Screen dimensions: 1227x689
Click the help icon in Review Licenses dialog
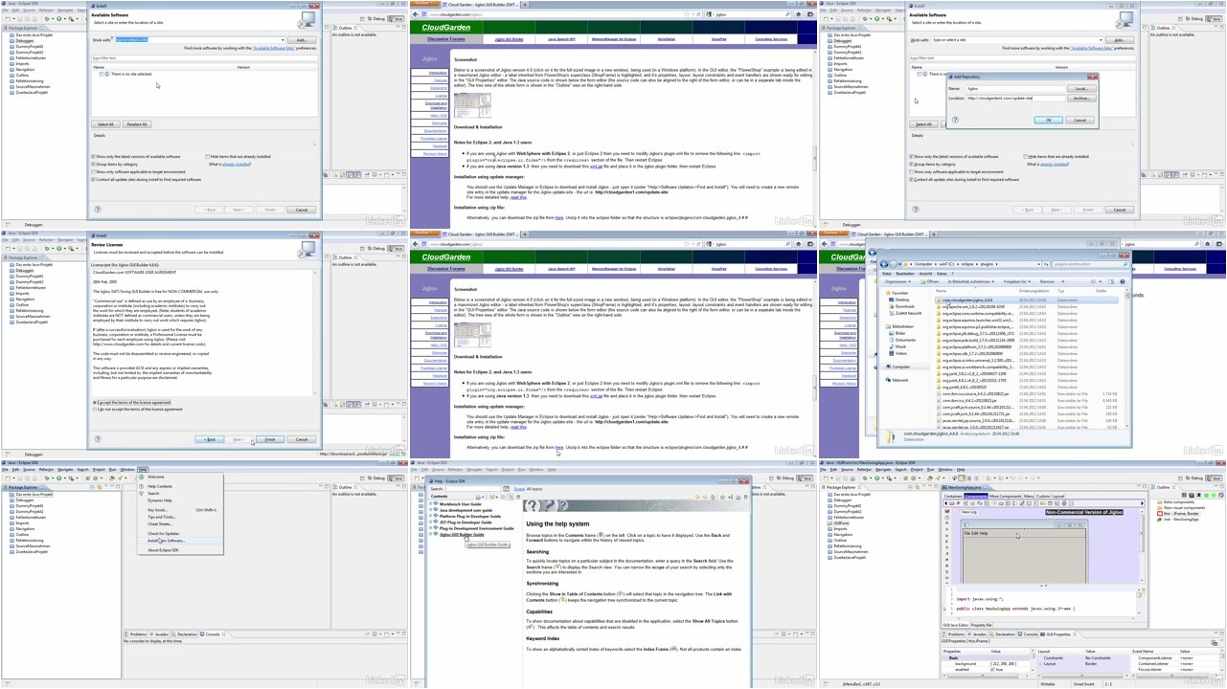(98, 439)
